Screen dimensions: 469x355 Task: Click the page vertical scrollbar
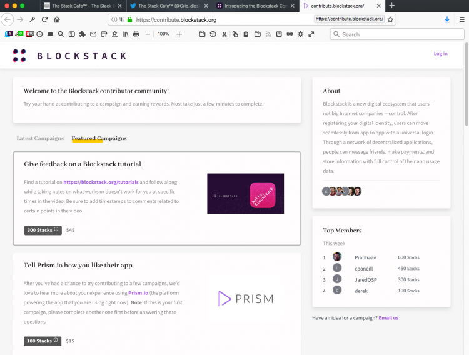[466, 84]
